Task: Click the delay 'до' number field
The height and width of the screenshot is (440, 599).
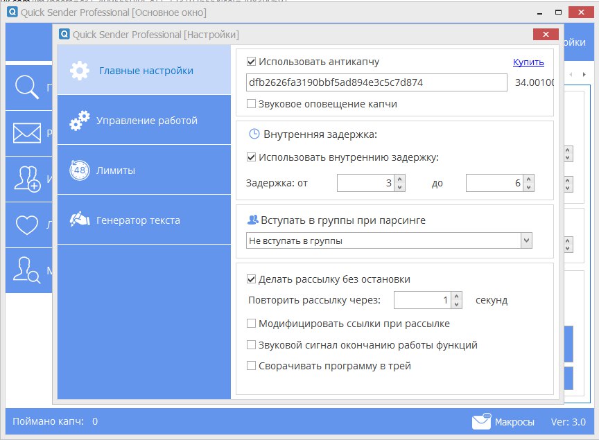Action: coord(495,183)
